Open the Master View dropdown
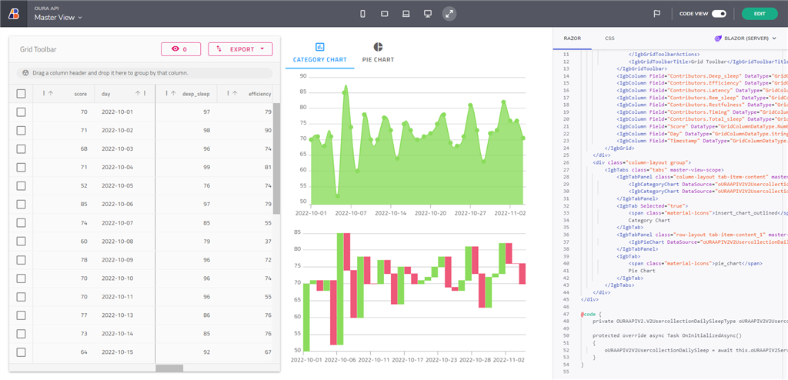788x380 pixels. [x=58, y=18]
